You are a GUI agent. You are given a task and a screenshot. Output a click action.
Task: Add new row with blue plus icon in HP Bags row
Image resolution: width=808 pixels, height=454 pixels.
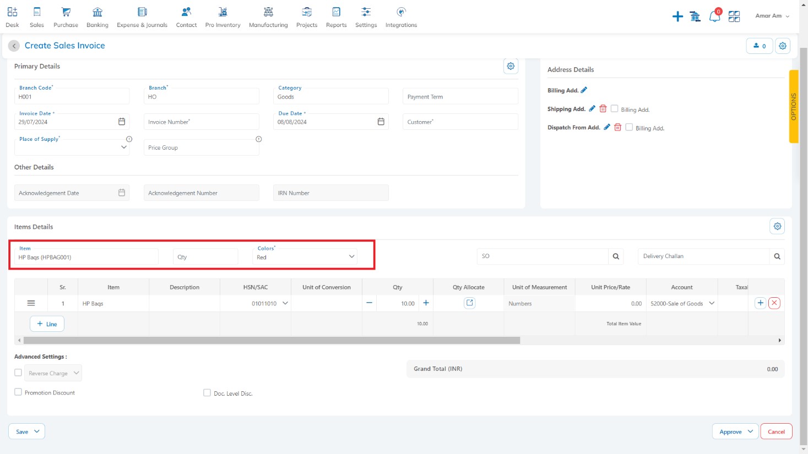(x=760, y=303)
